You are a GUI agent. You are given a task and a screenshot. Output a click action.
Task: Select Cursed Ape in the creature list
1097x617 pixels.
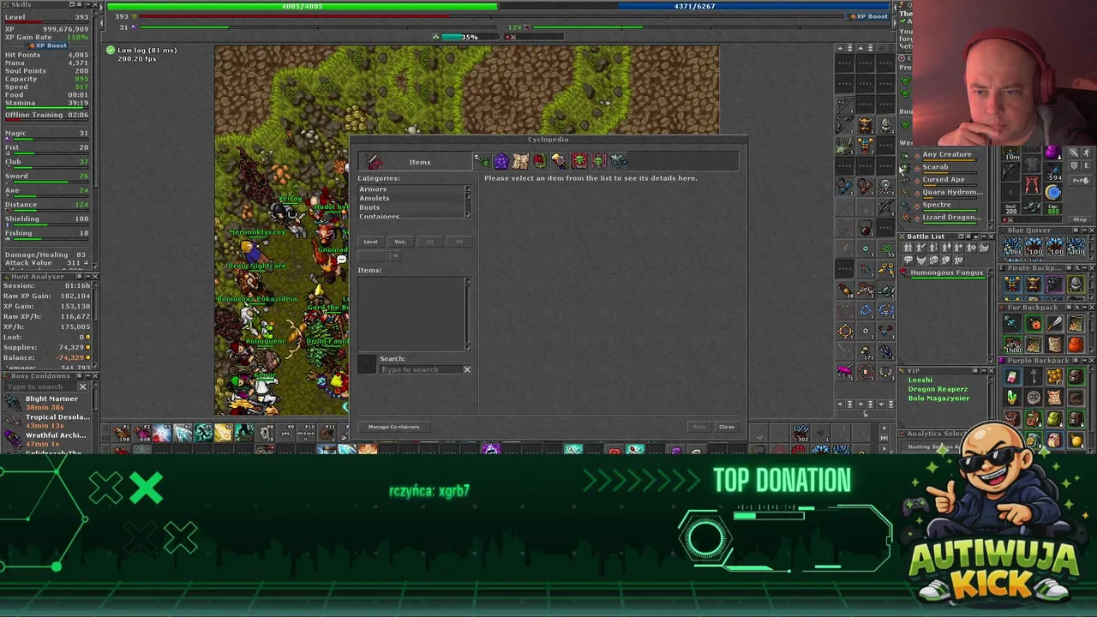944,179
